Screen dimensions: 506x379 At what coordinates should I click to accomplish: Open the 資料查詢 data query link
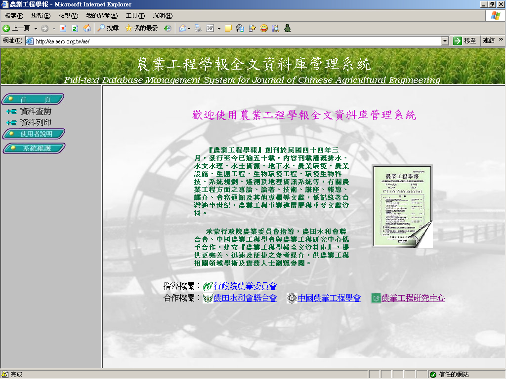click(x=36, y=112)
